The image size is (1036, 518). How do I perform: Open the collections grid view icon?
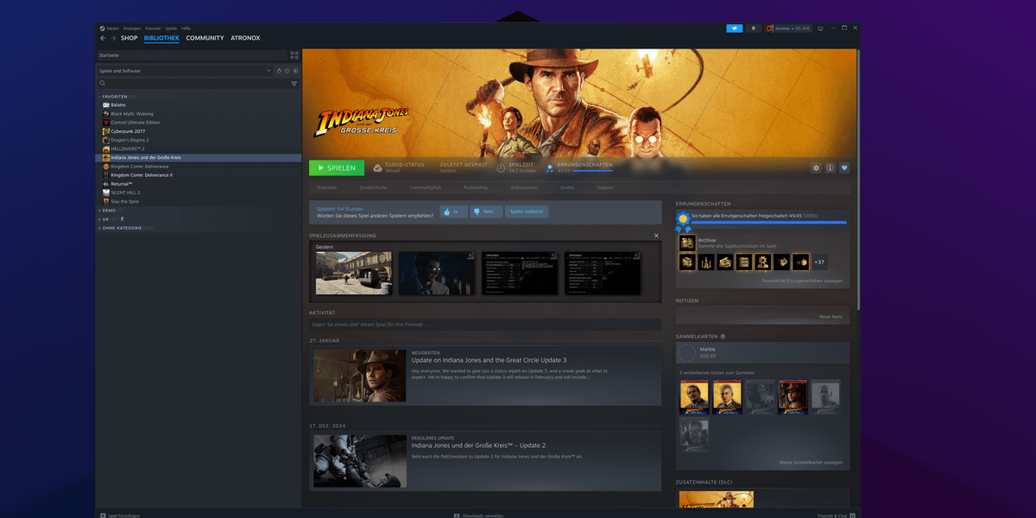294,54
